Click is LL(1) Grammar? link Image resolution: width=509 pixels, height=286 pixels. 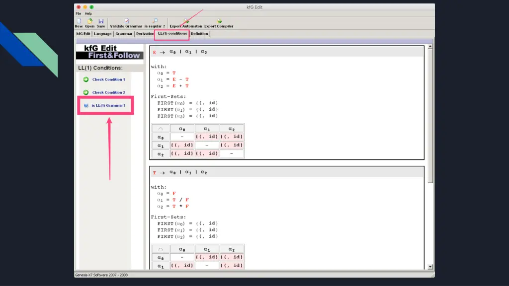(x=108, y=105)
